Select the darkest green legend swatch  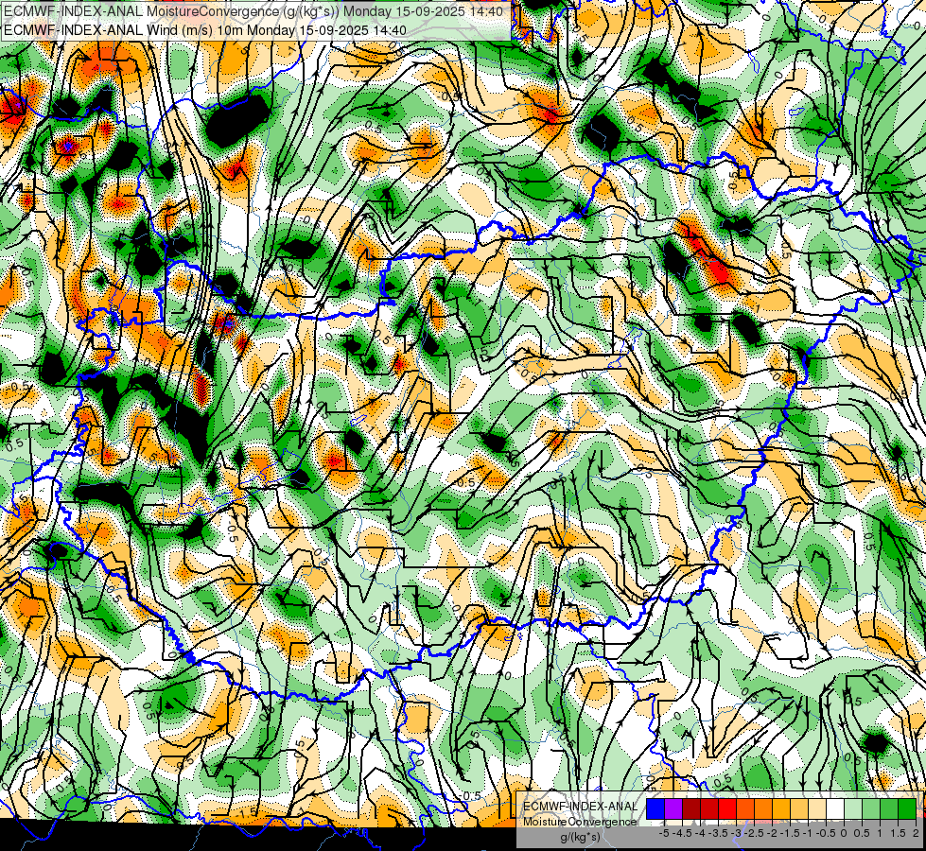click(907, 808)
